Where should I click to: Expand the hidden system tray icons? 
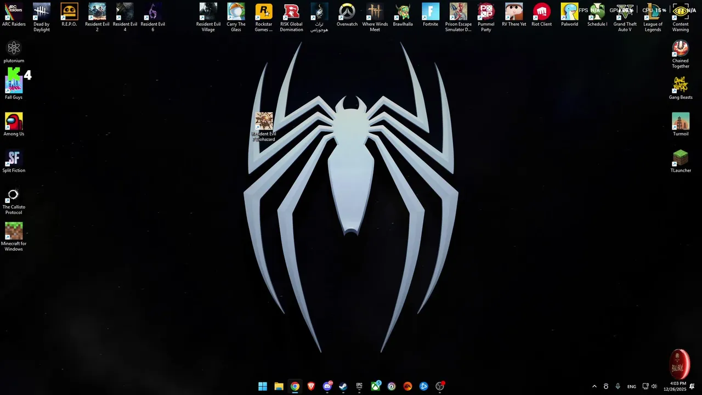coord(594,386)
